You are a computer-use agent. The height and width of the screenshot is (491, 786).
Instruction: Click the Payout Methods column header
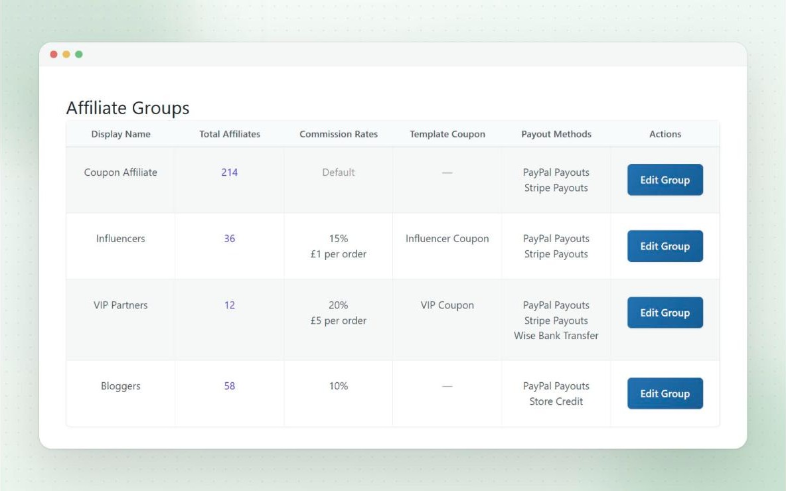point(556,134)
